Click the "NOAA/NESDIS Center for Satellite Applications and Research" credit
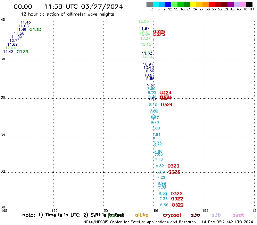The height and width of the screenshot is (225, 257). [x=140, y=222]
